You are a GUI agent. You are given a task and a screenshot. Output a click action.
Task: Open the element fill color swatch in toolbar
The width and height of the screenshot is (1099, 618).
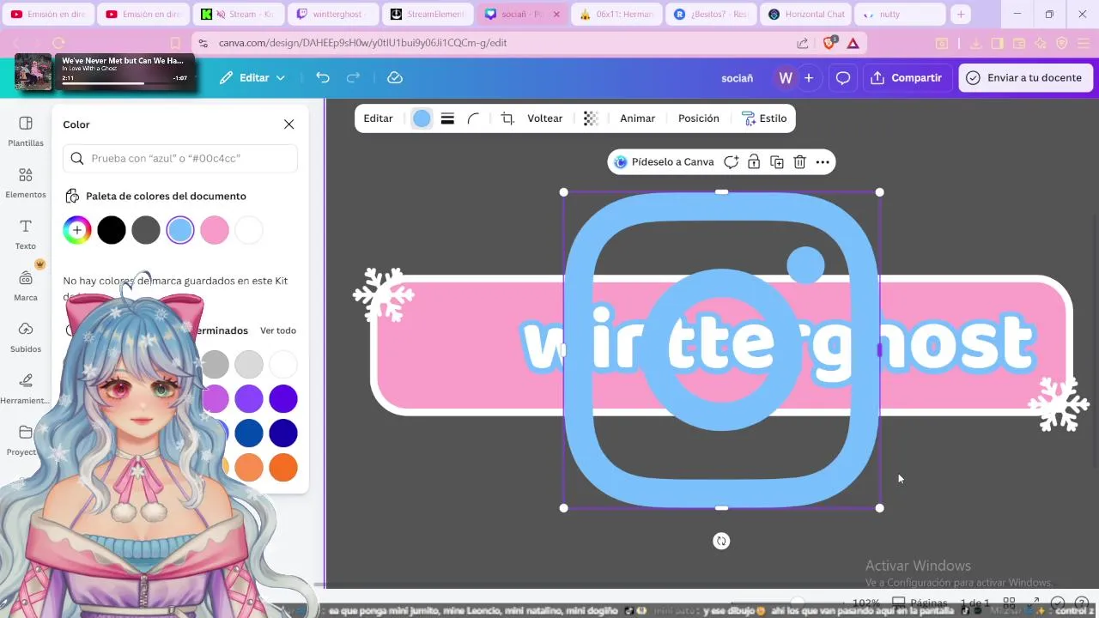(x=422, y=118)
